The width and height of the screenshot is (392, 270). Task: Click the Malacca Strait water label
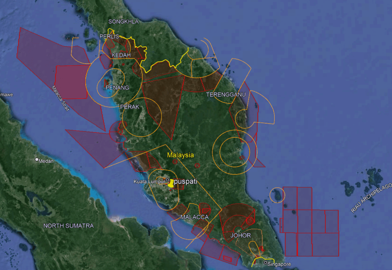pyautogui.click(x=60, y=98)
